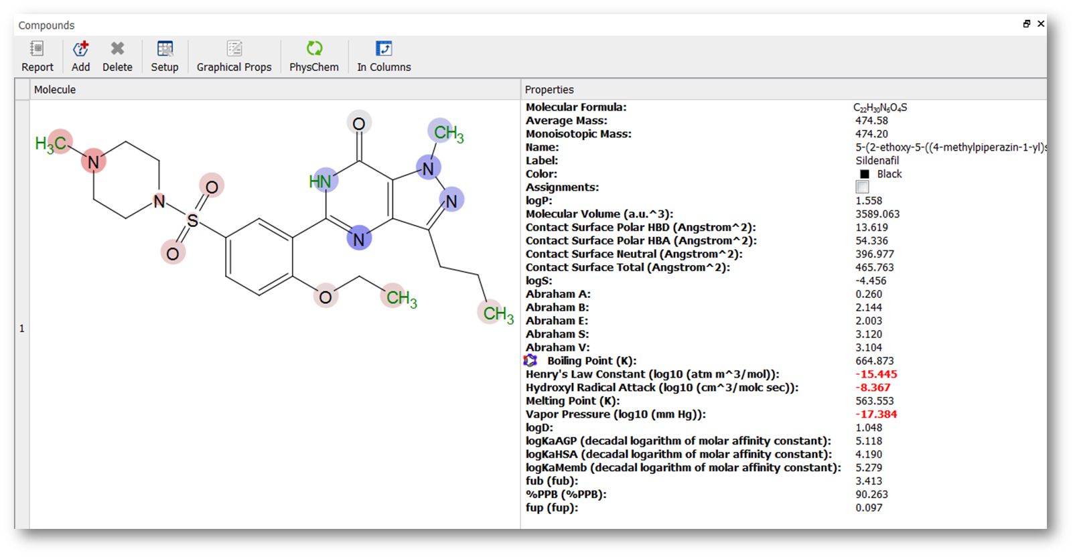Click the Sildenafil label value
Screen dimensions: 1075x557
pos(877,161)
